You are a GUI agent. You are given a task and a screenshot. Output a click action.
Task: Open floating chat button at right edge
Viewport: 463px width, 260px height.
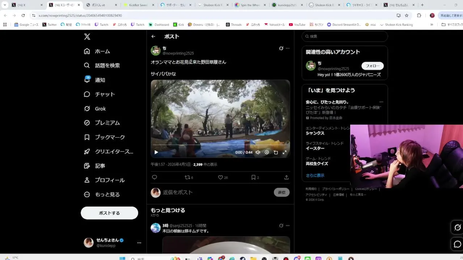(x=457, y=244)
